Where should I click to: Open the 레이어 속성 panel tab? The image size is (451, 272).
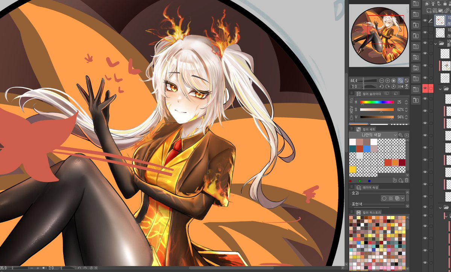(366, 187)
